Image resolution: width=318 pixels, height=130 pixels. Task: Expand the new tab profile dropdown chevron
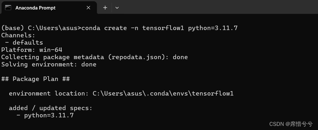pyautogui.click(x=117, y=8)
